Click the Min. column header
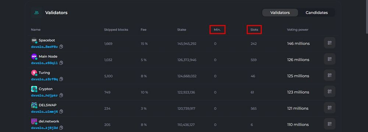 pos(217,30)
